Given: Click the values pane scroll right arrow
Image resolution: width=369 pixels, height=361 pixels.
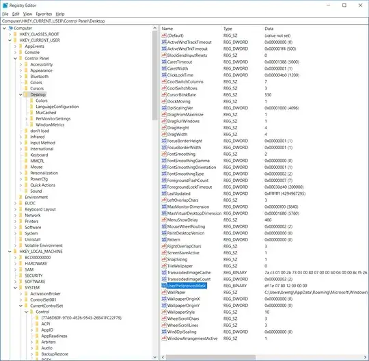Looking at the screenshot, I should coord(366,357).
